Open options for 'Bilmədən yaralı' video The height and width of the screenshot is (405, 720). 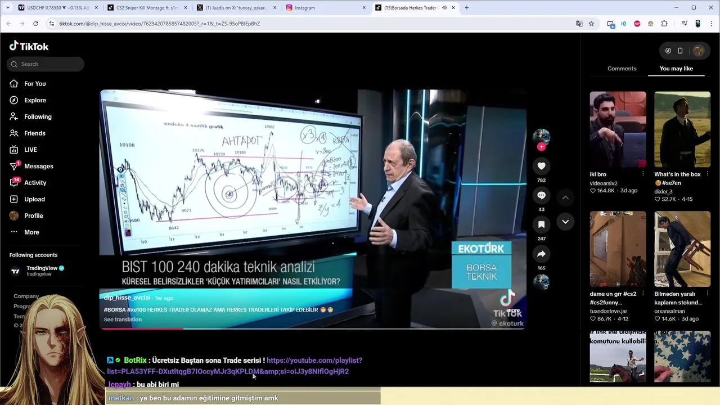pyautogui.click(x=708, y=294)
